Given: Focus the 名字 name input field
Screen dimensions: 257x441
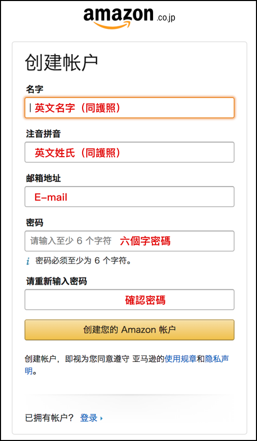Looking at the screenshot, I should [x=130, y=108].
